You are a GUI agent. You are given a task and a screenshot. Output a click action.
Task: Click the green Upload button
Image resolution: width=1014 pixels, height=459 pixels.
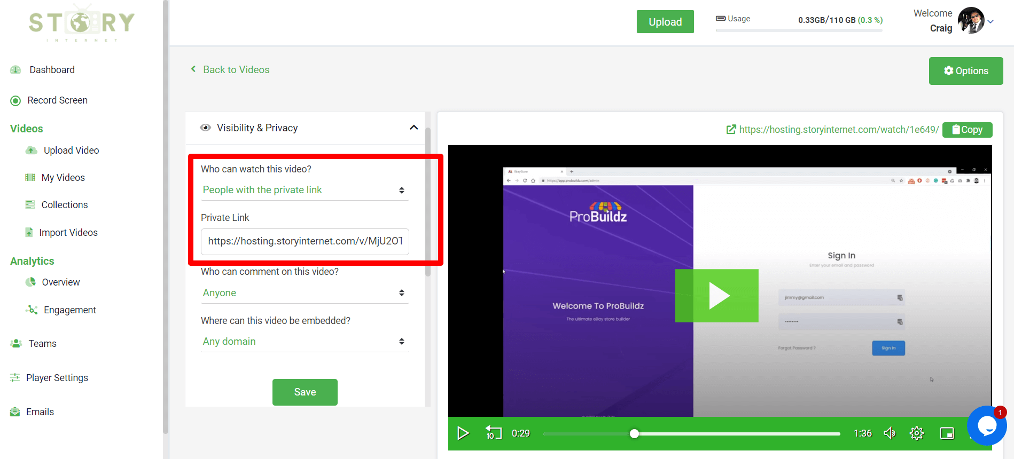pyautogui.click(x=665, y=22)
